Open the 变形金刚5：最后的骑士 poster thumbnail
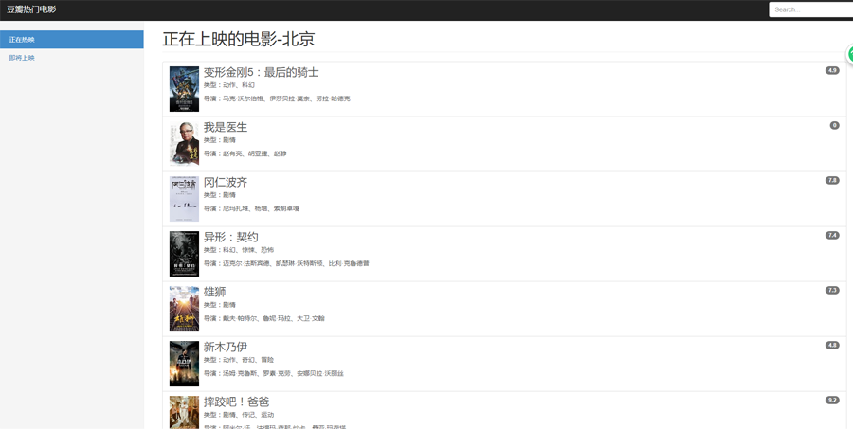Viewport: 853px width, 429px height. coord(184,89)
